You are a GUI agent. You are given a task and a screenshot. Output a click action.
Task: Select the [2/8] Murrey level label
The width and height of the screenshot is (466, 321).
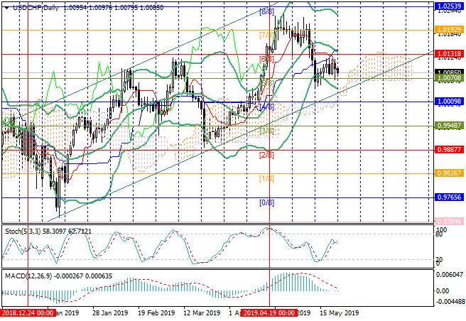266,155
